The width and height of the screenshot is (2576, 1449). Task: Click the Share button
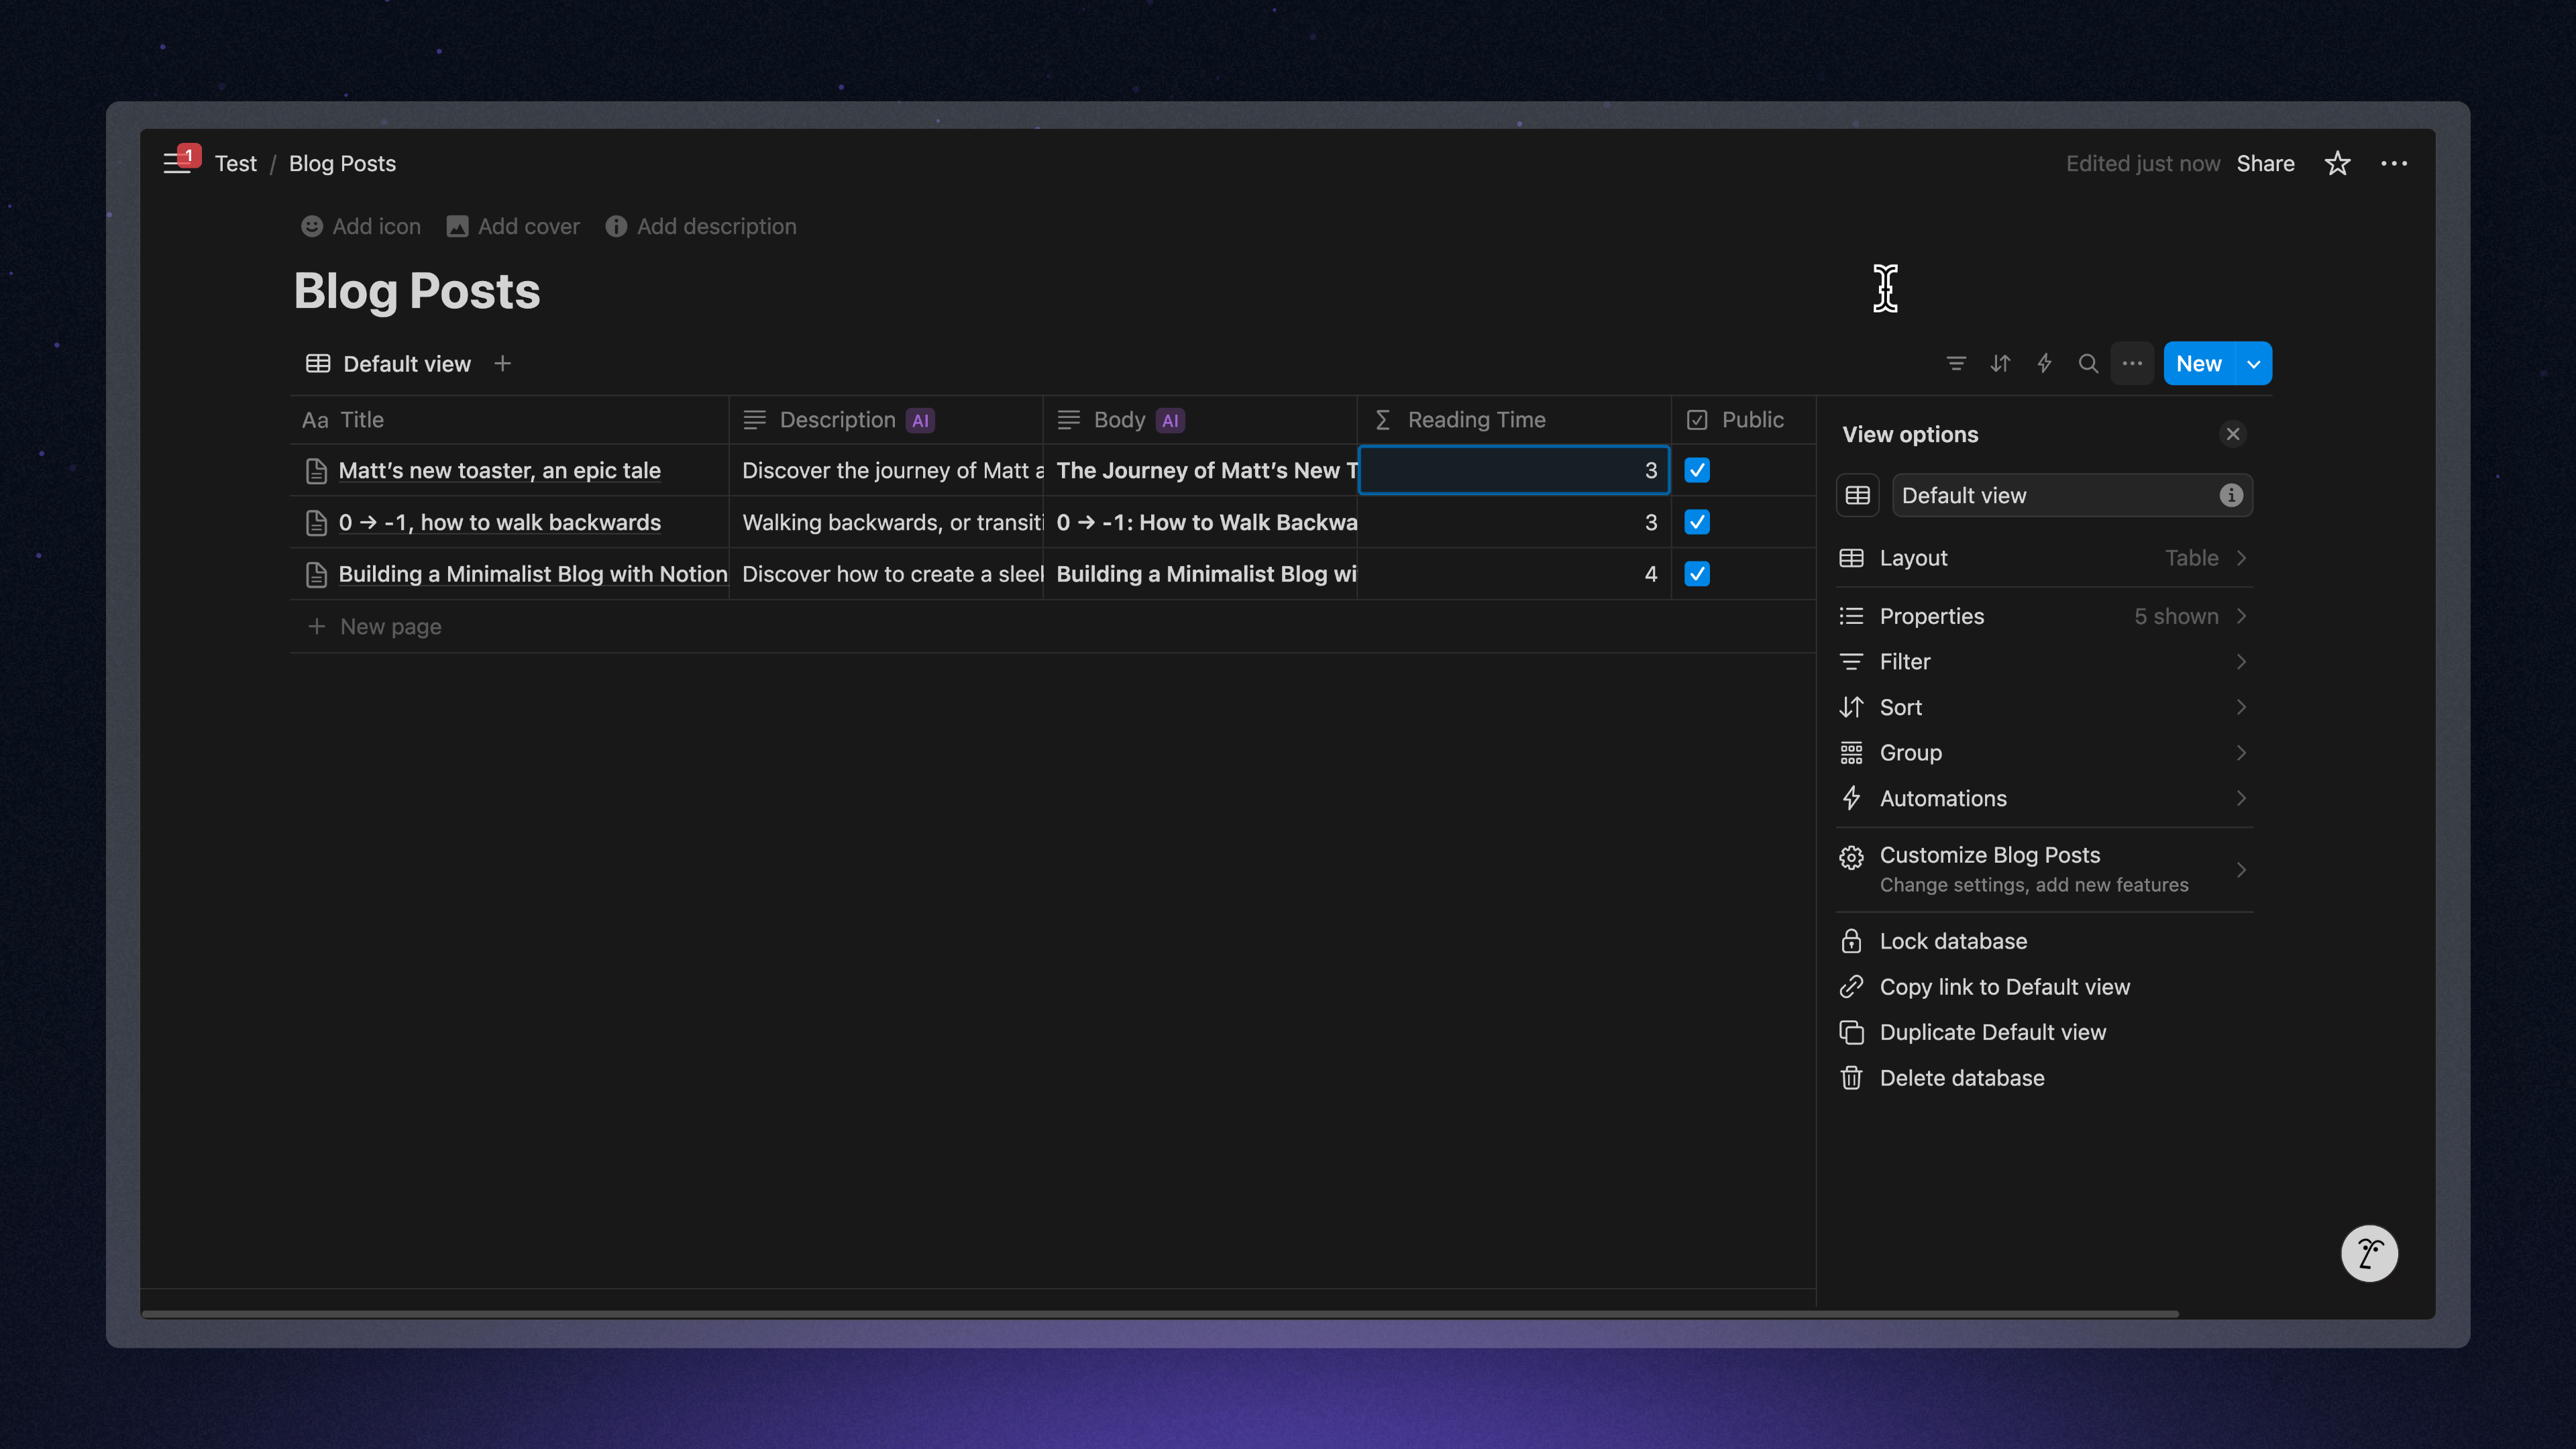2265,164
